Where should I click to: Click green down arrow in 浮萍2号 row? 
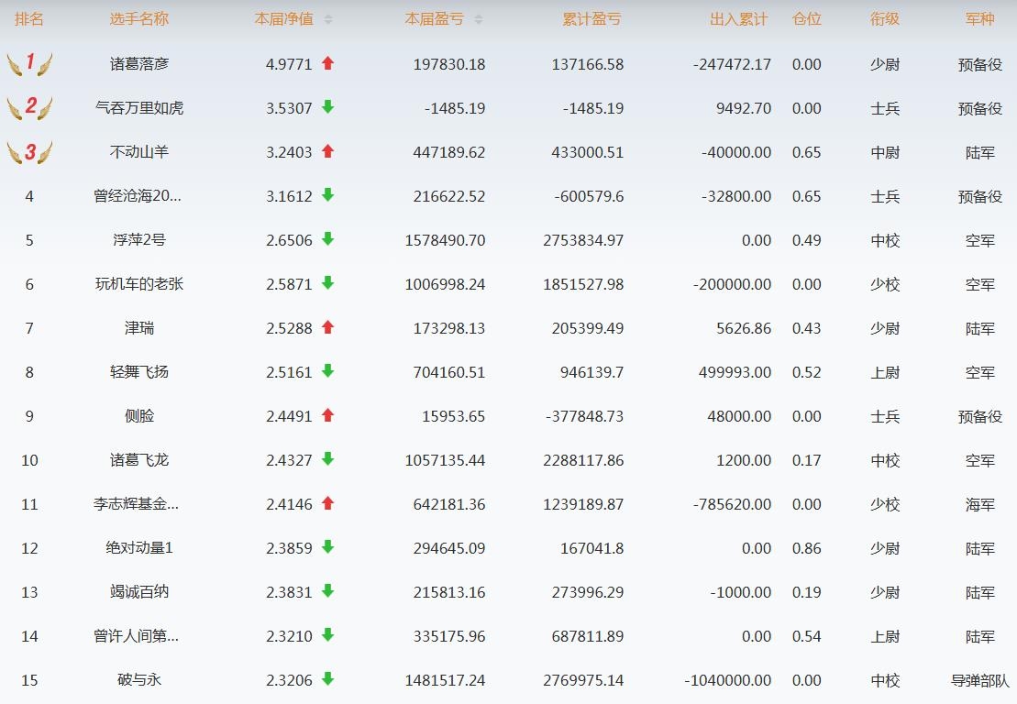[328, 239]
